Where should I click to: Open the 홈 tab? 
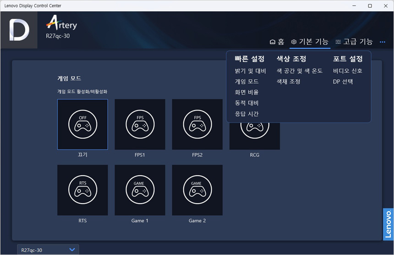click(x=277, y=42)
